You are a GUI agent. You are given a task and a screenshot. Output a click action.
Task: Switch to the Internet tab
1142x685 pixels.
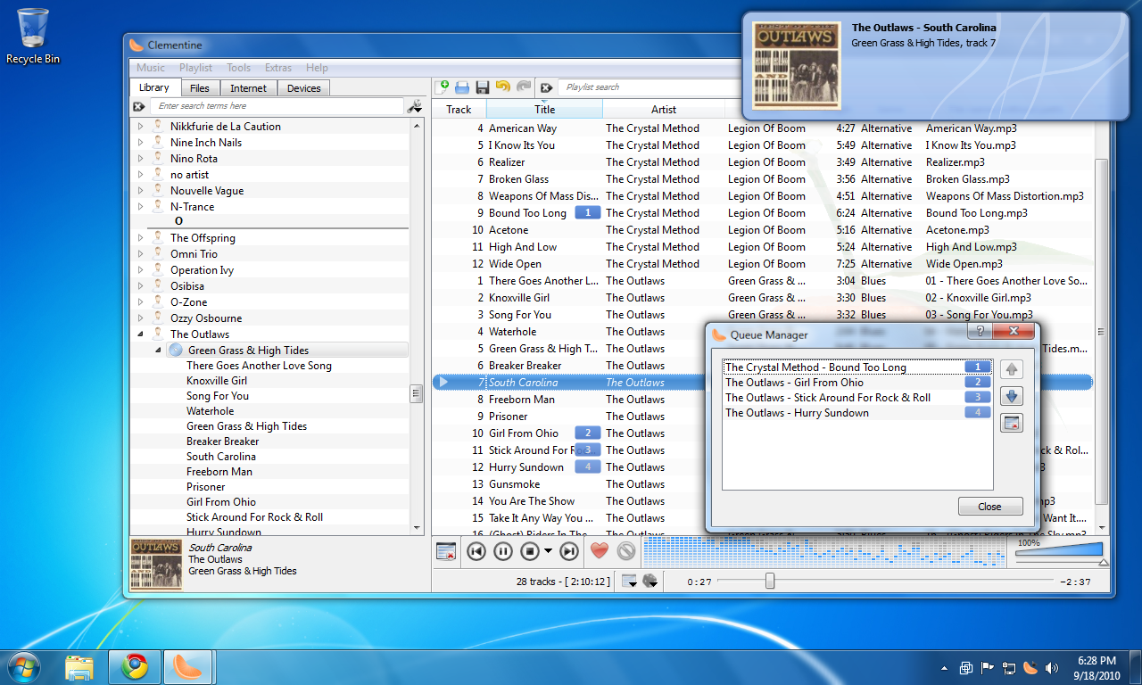coord(248,88)
